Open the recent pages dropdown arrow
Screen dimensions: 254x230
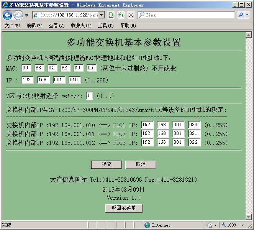27,15
